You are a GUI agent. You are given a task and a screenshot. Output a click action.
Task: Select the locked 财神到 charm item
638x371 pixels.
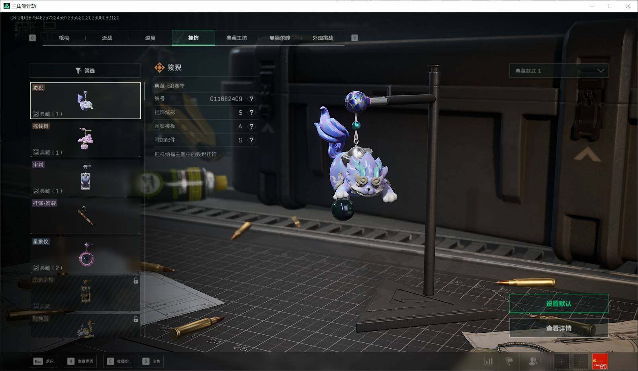tap(85, 326)
